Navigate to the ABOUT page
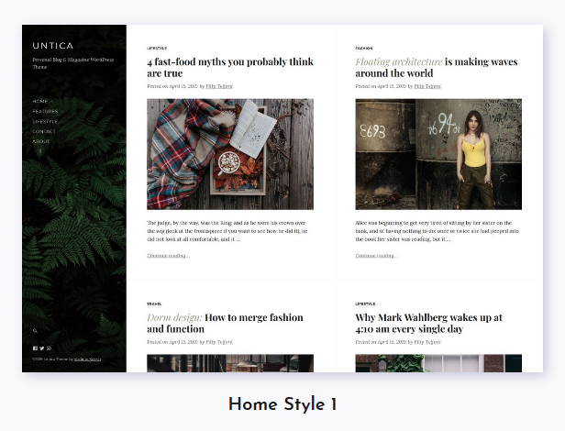Image resolution: width=565 pixels, height=431 pixels. (x=41, y=141)
